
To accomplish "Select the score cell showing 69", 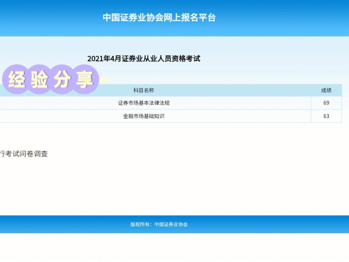I will [x=326, y=103].
